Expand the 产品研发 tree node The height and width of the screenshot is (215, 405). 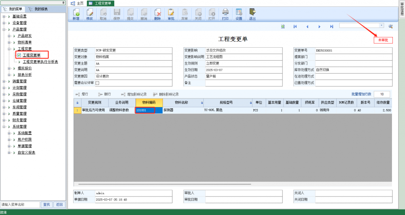click(9, 36)
